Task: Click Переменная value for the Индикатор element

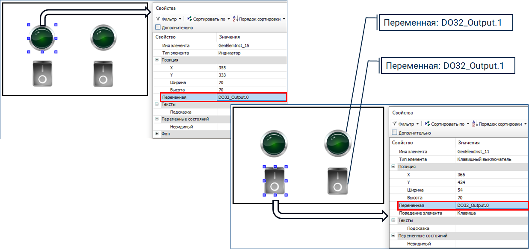Action: click(251, 97)
